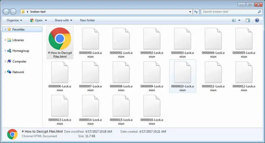Viewport: 265px width, 143px height.
Task: Click the Date created value in details pane
Action: (152, 132)
